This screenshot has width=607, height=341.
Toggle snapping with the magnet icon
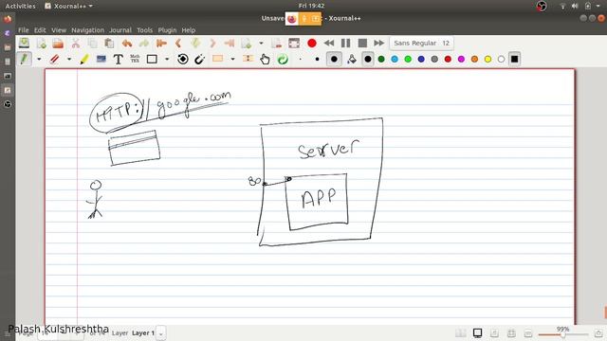click(200, 59)
